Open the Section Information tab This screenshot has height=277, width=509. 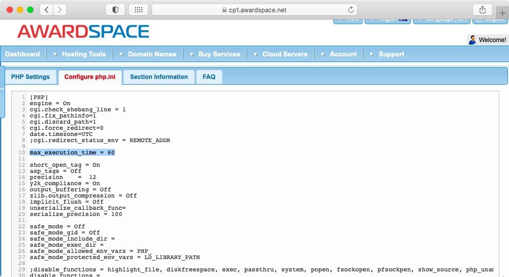pyautogui.click(x=159, y=77)
